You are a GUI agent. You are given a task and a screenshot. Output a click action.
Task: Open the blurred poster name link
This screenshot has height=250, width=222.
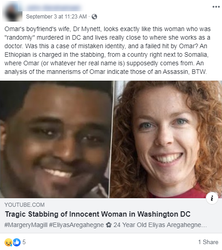53,8
